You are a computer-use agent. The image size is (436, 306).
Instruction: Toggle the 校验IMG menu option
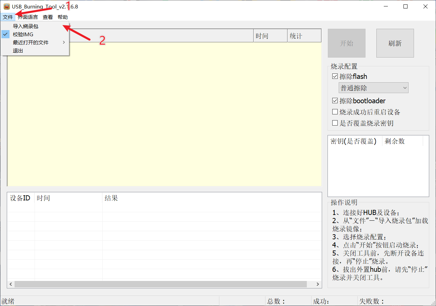(x=35, y=34)
